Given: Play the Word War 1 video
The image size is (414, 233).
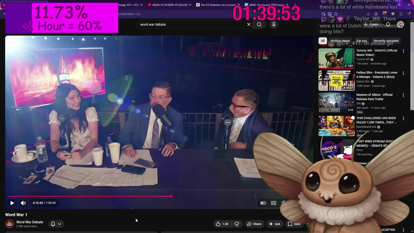Looking at the screenshot, I should coord(12,203).
